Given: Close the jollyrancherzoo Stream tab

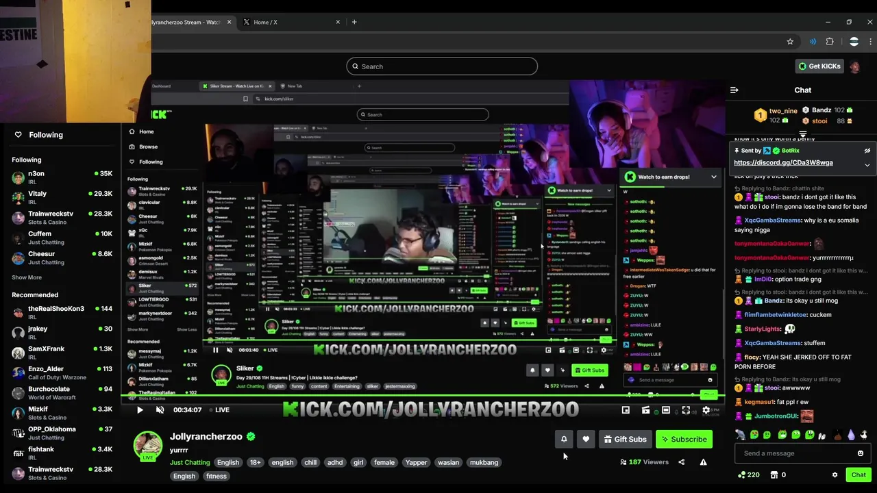Looking at the screenshot, I should [230, 22].
